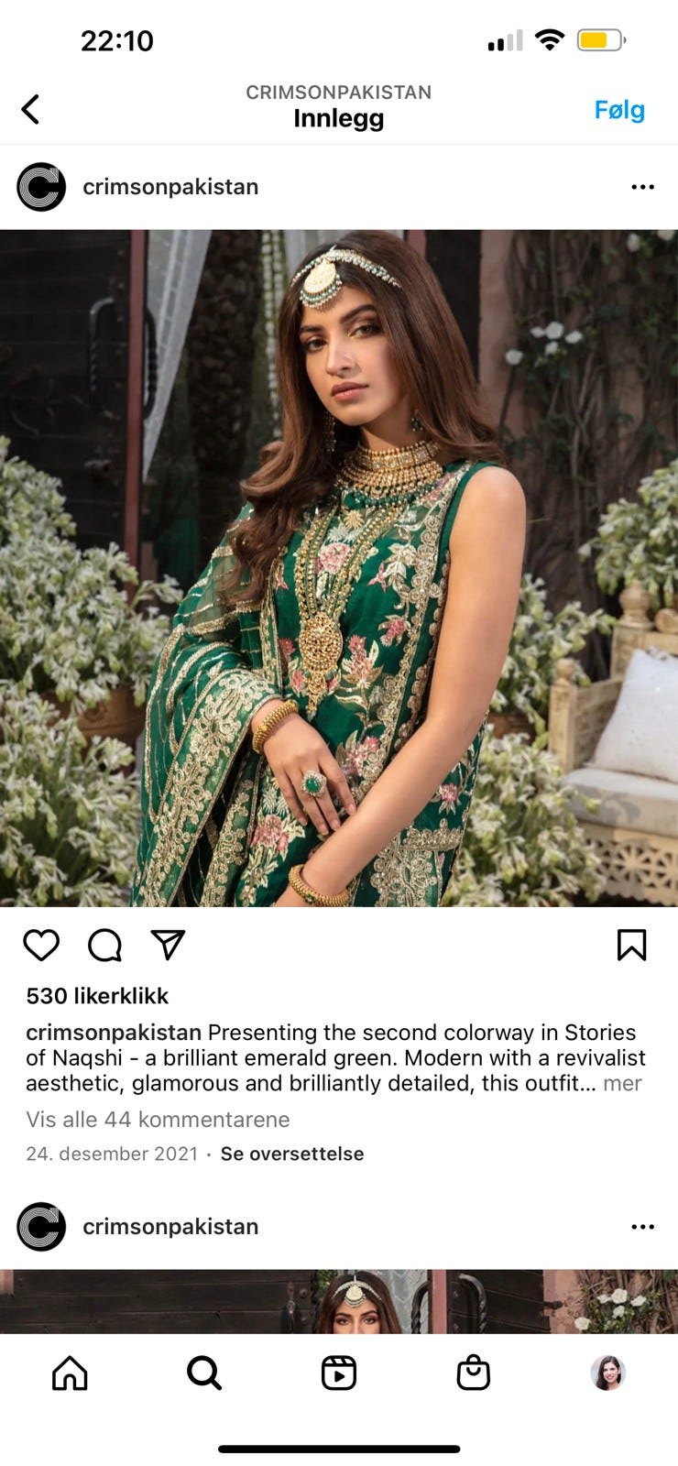The width and height of the screenshot is (678, 1466).
Task: Open crimsonpakistan avatar on first post
Action: [x=41, y=187]
